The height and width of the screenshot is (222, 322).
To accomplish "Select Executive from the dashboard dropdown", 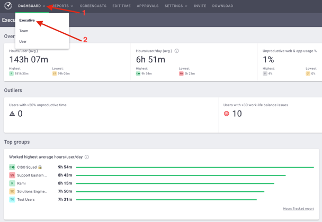I will 27,20.
